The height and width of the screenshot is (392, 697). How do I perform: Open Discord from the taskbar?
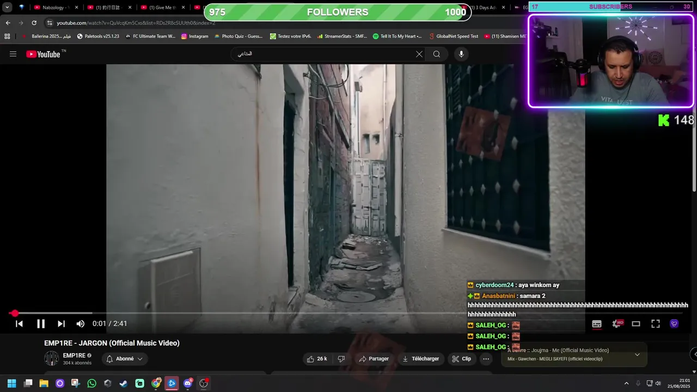[x=188, y=383]
